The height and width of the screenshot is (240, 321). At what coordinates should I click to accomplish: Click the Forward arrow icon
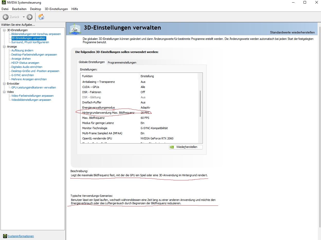click(x=30, y=17)
